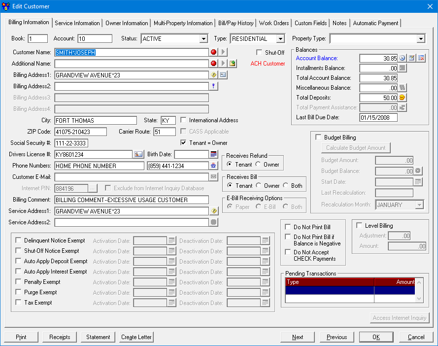Click the Create Letter button
Screen dimensions: 438x346
click(136, 337)
